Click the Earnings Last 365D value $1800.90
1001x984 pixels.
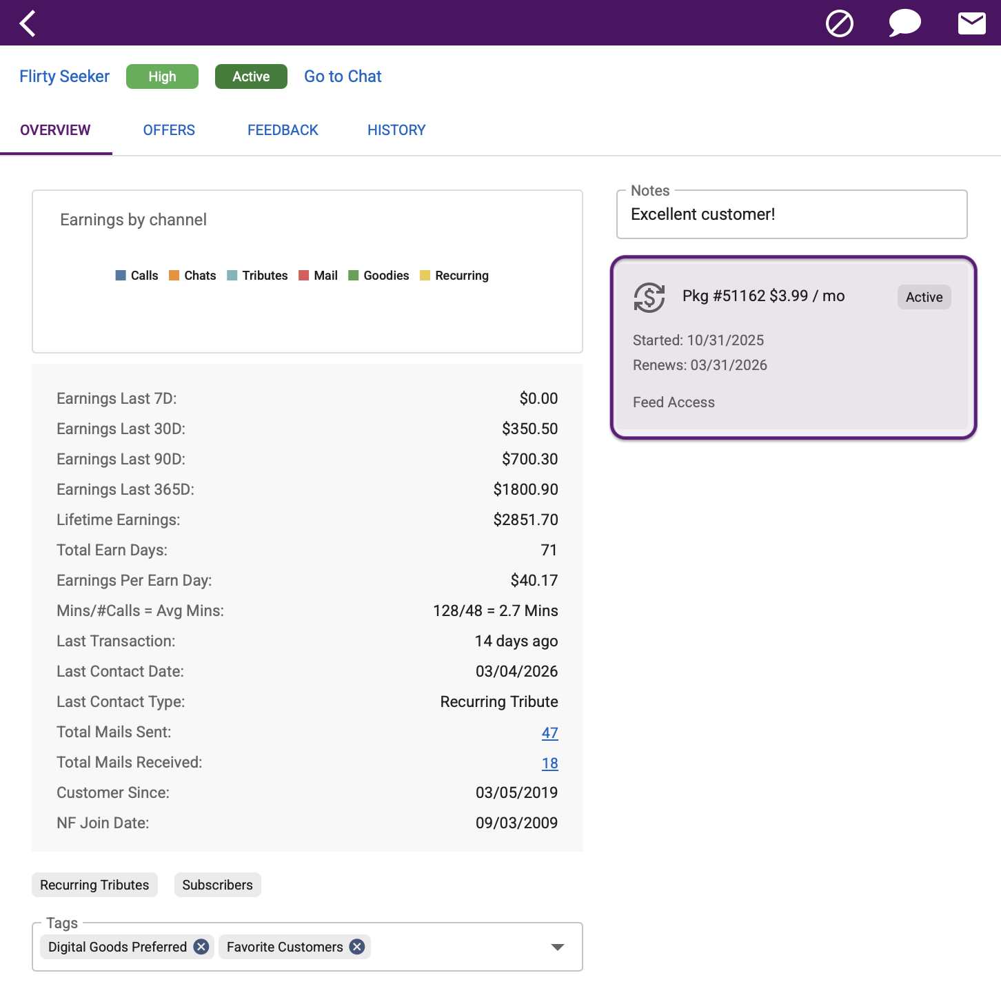[x=525, y=489]
